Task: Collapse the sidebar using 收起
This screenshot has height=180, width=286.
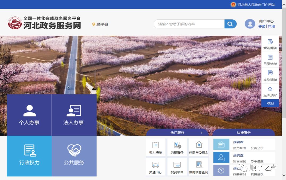Action: tap(270, 103)
